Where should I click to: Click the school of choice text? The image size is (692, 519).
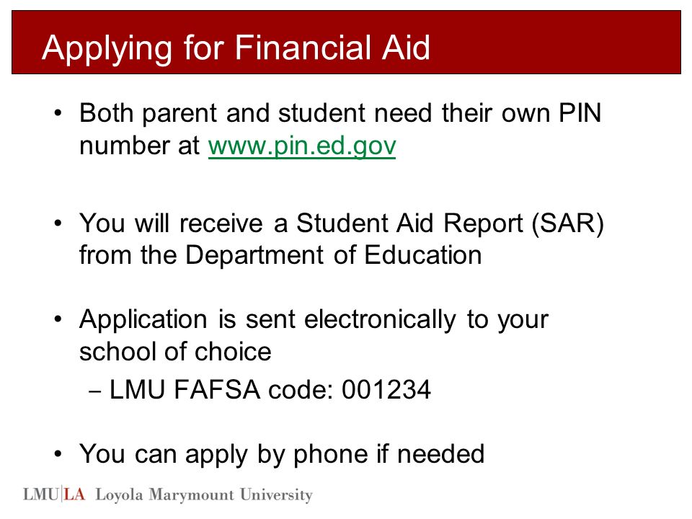175,352
